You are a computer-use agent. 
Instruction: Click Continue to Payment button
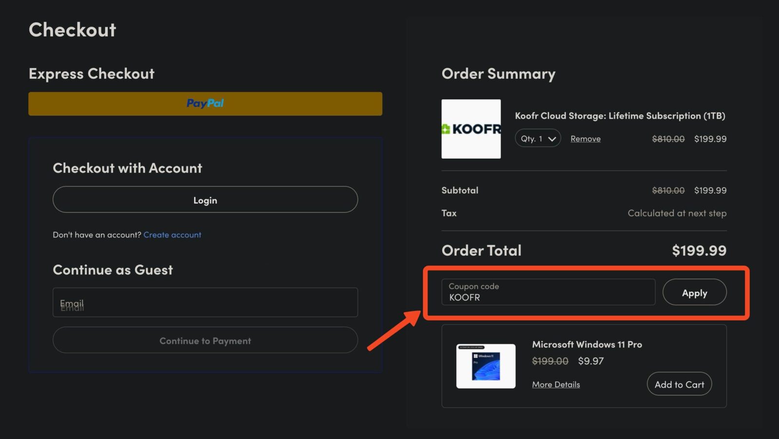click(x=205, y=341)
